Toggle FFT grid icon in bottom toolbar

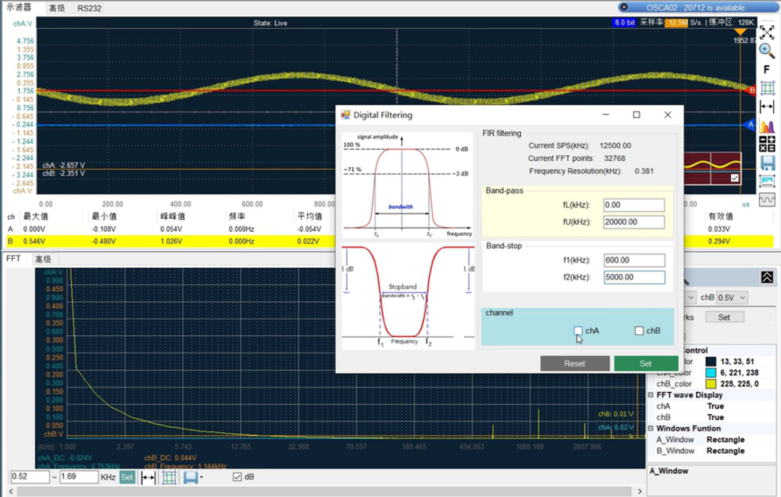pos(169,478)
